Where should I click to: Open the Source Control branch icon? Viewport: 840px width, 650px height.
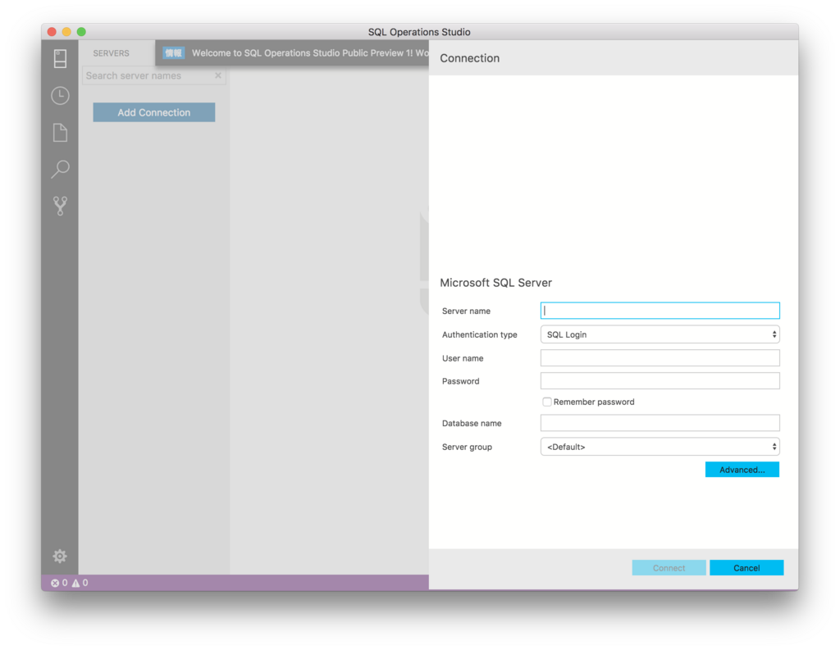(60, 206)
